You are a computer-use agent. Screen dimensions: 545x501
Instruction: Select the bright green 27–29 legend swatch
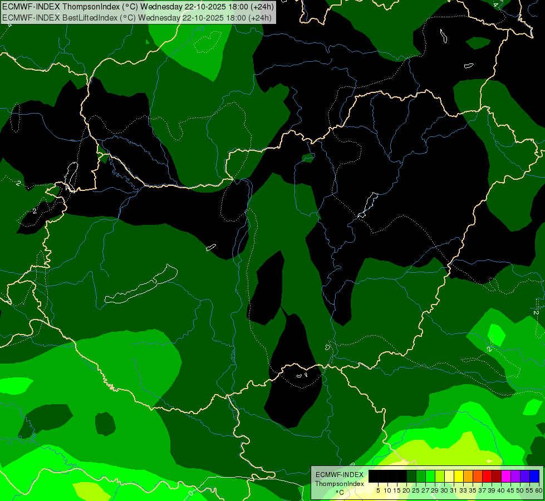pos(430,476)
